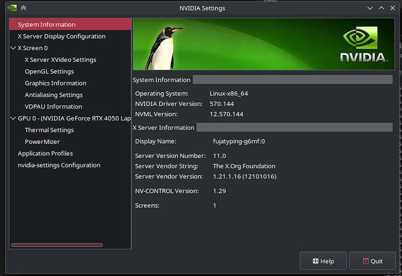
Task: Click the NV-CONTROL Version label
Action: (x=167, y=191)
